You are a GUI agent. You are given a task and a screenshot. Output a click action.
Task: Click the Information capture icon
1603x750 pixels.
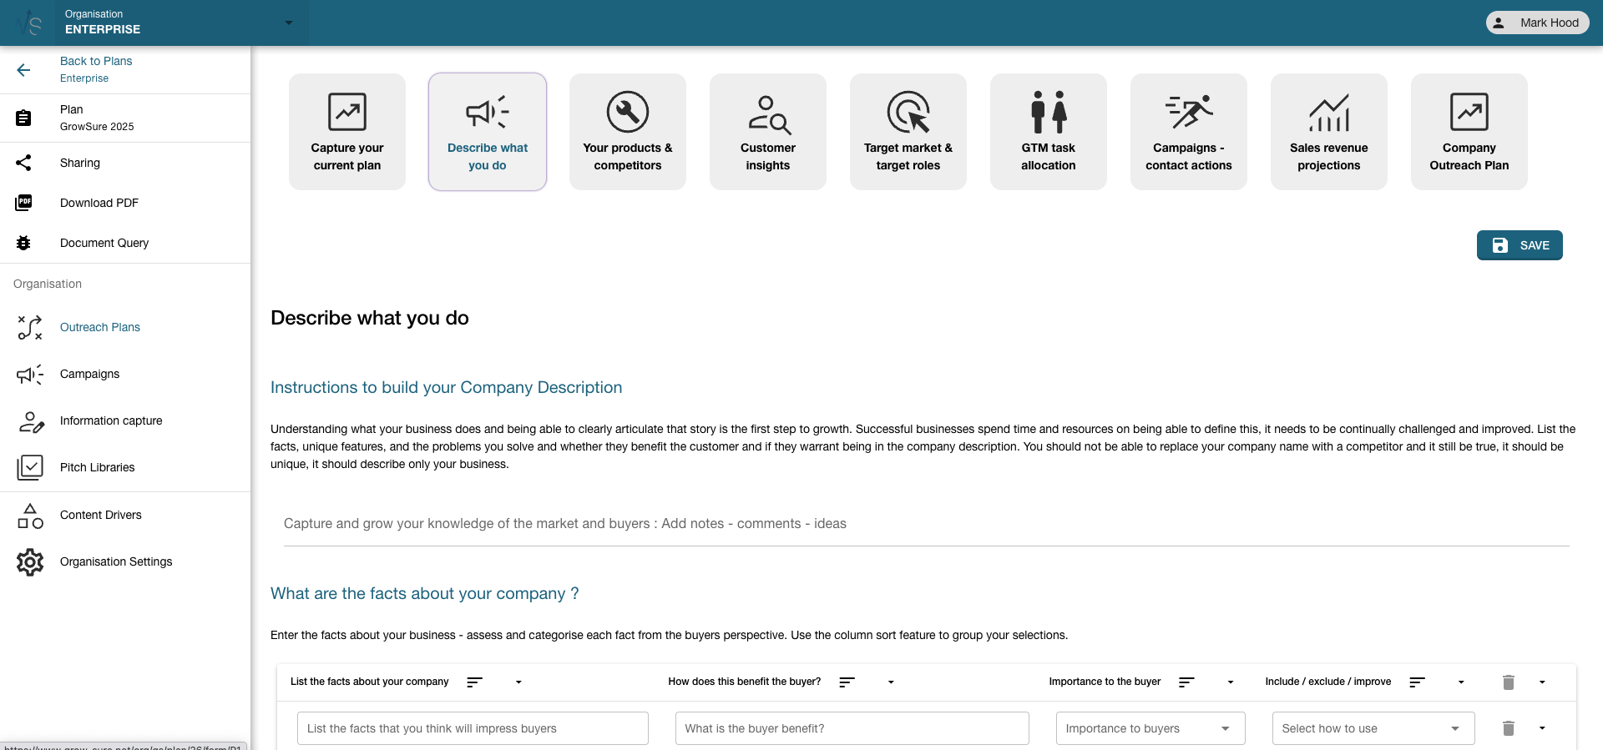30,421
